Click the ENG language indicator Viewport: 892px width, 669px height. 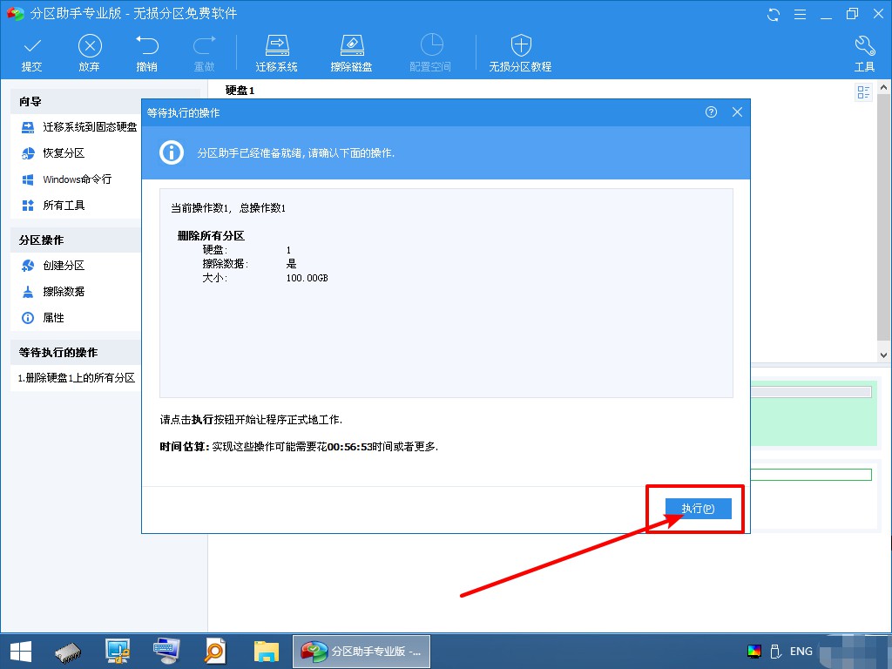point(801,652)
